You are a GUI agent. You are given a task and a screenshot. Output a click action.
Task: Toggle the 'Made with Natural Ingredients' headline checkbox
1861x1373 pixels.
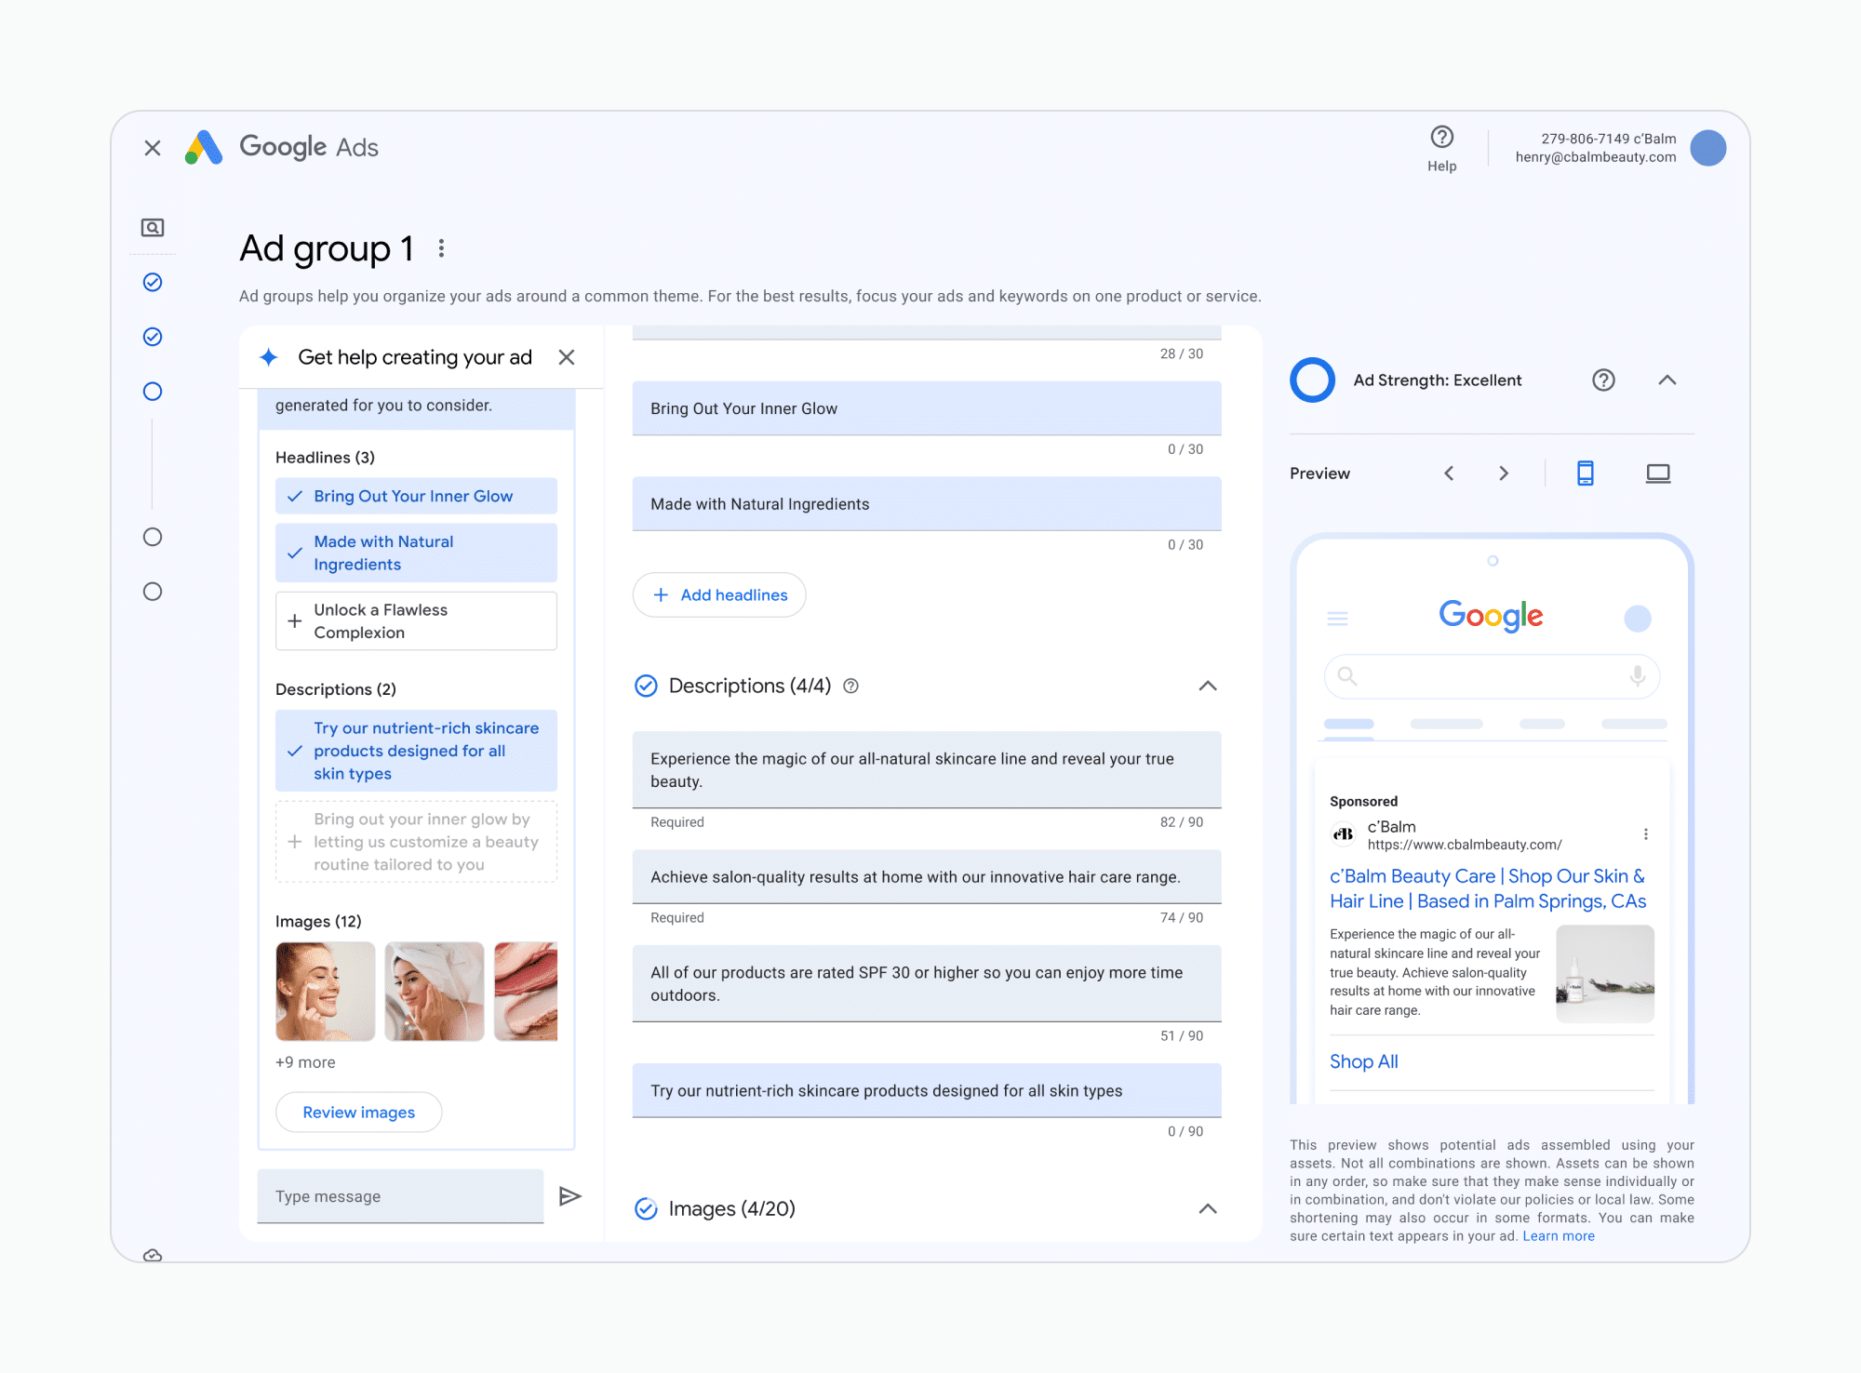coord(293,553)
